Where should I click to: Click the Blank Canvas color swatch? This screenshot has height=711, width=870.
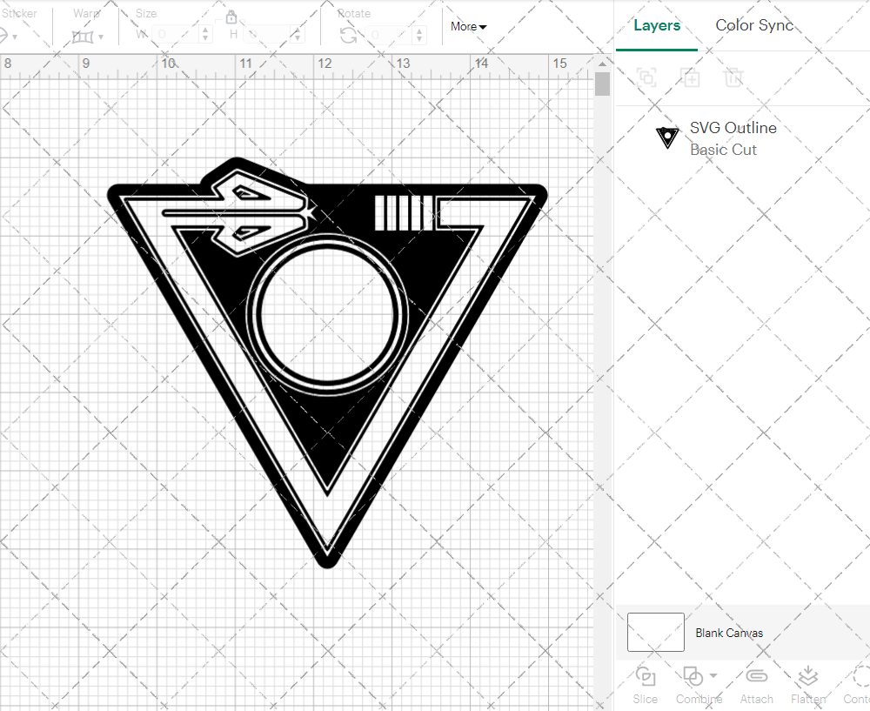(x=655, y=633)
